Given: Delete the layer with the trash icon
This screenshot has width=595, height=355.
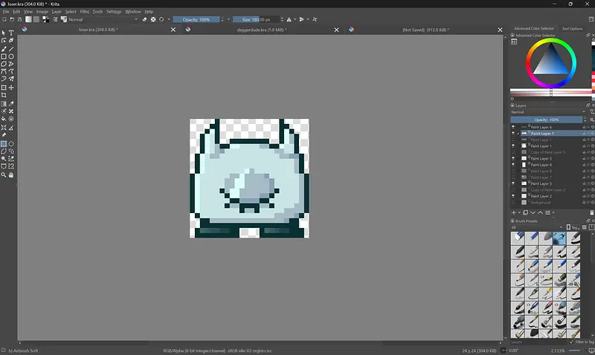Looking at the screenshot, I should [x=591, y=212].
